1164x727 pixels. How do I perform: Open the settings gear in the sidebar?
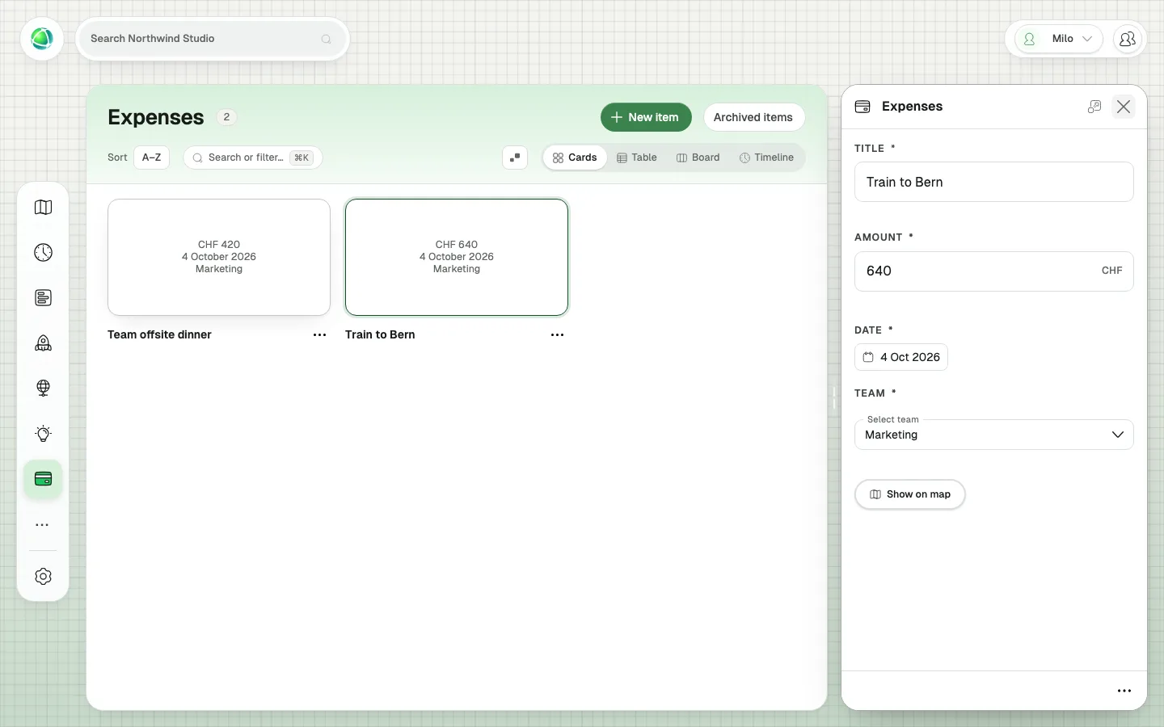coord(44,577)
